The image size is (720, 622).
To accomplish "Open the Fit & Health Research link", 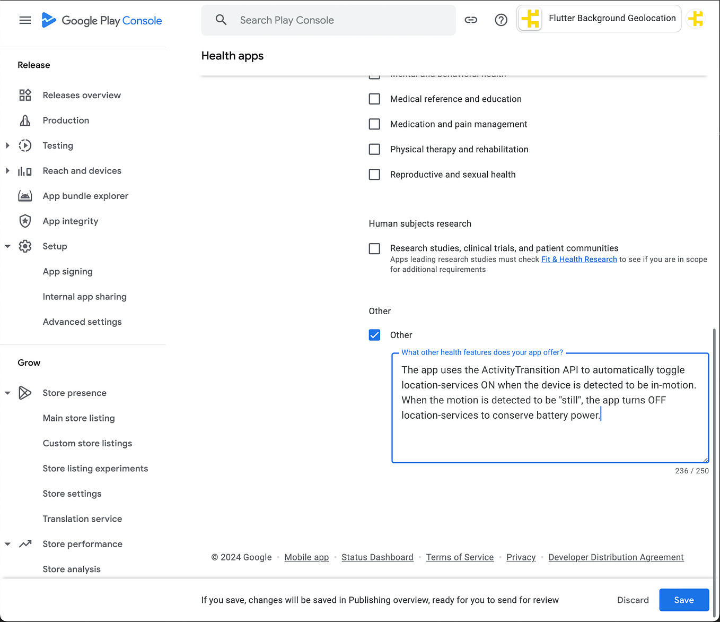I will [579, 260].
